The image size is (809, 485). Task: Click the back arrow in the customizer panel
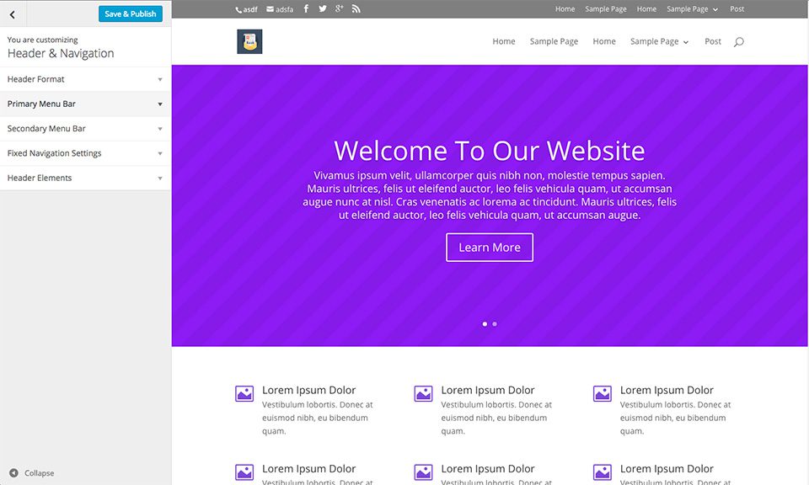(12, 13)
